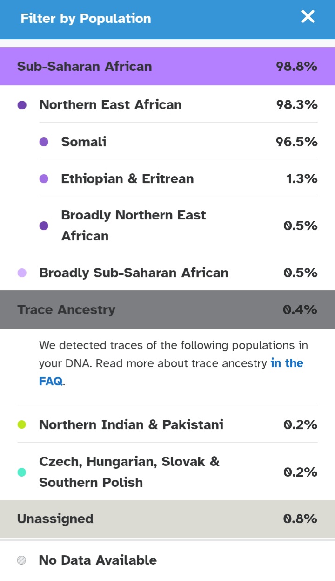Image resolution: width=335 pixels, height=581 pixels.
Task: Select the Trace Ancestry header row
Action: click(x=167, y=309)
